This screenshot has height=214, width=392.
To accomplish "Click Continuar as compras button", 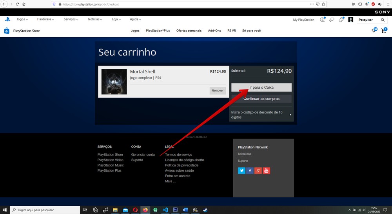I will pyautogui.click(x=261, y=99).
